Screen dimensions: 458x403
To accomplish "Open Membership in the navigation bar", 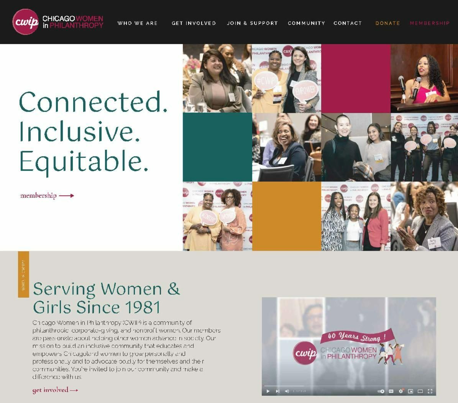I will point(430,23).
